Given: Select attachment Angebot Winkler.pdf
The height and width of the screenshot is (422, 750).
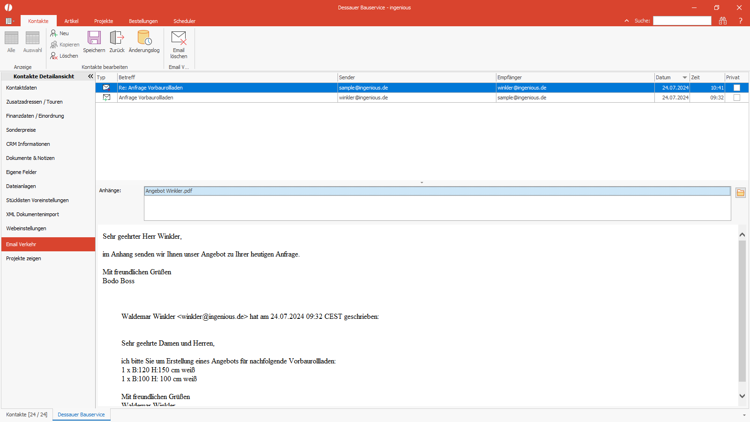Looking at the screenshot, I should [437, 191].
